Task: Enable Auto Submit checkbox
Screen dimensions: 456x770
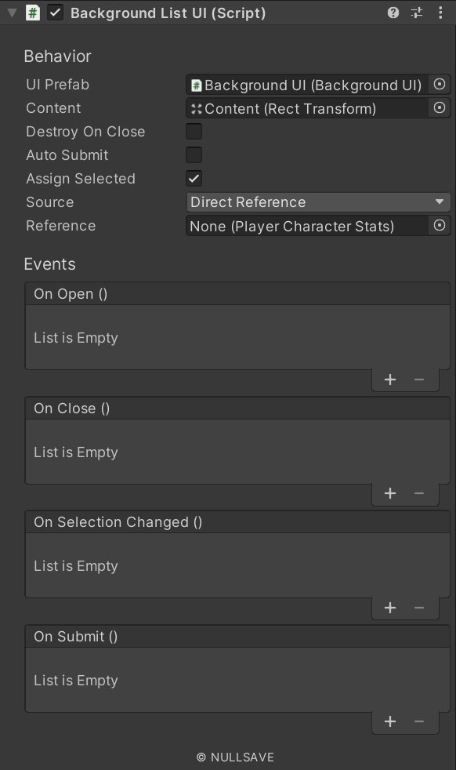Action: 194,154
